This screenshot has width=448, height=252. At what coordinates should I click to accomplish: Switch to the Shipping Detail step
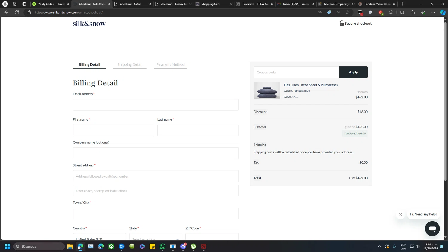coord(130,64)
